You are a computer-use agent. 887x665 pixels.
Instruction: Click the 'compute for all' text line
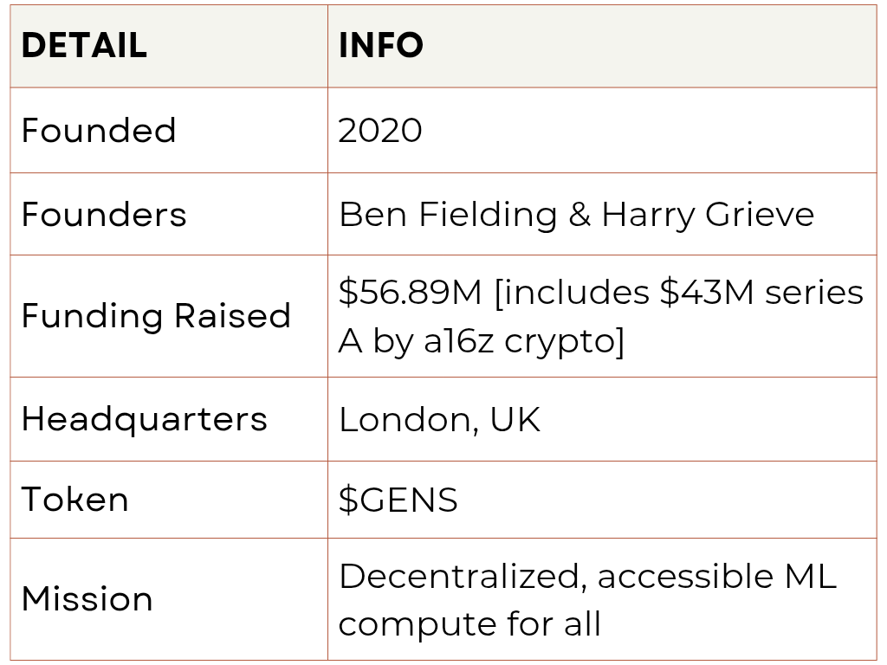coord(469,624)
